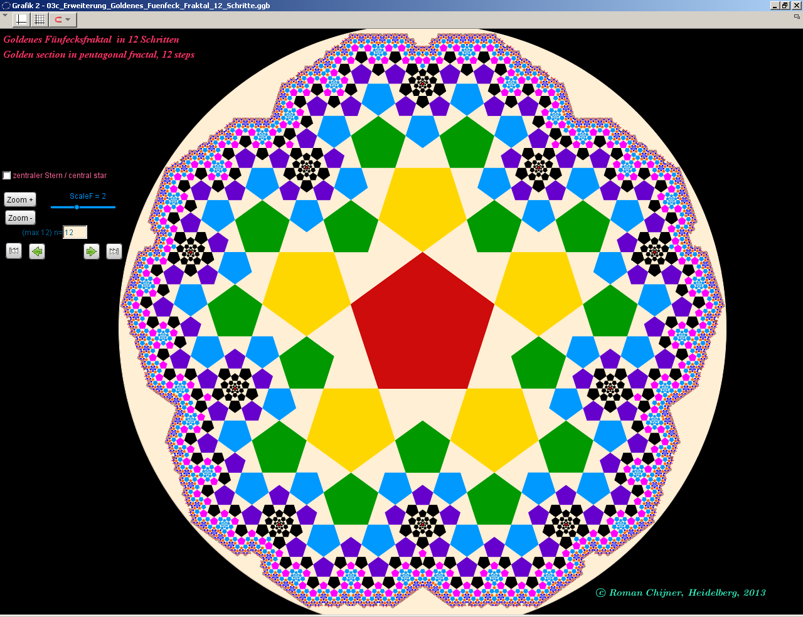This screenshot has height=617, width=803.
Task: Click the Goldenes Fünfecksfraktal title text
Action: tap(91, 40)
